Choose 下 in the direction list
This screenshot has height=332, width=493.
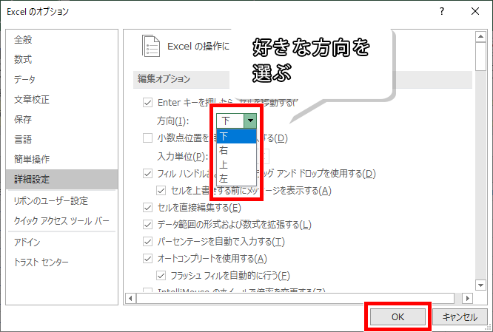tap(236, 136)
